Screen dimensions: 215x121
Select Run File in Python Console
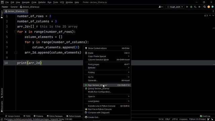click(x=107, y=109)
